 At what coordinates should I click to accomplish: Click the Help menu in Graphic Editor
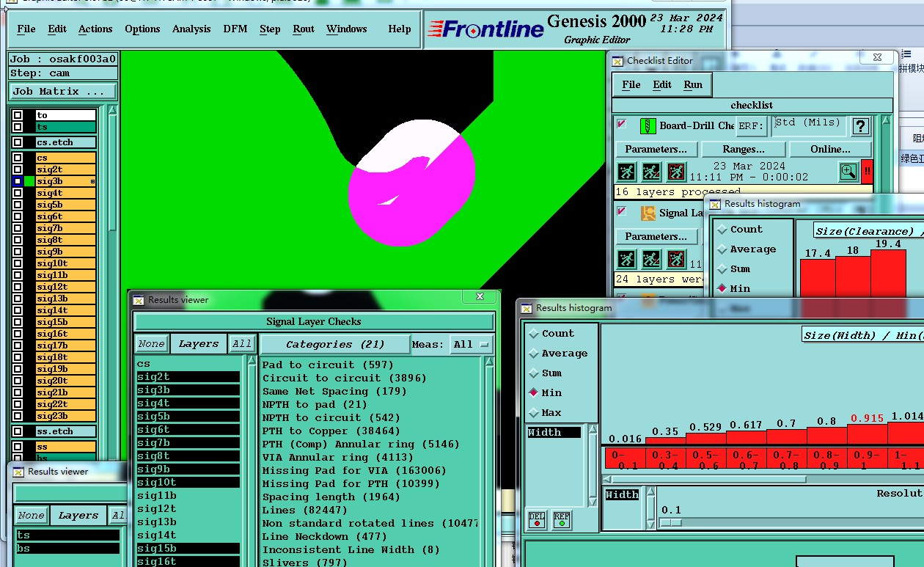tap(400, 29)
